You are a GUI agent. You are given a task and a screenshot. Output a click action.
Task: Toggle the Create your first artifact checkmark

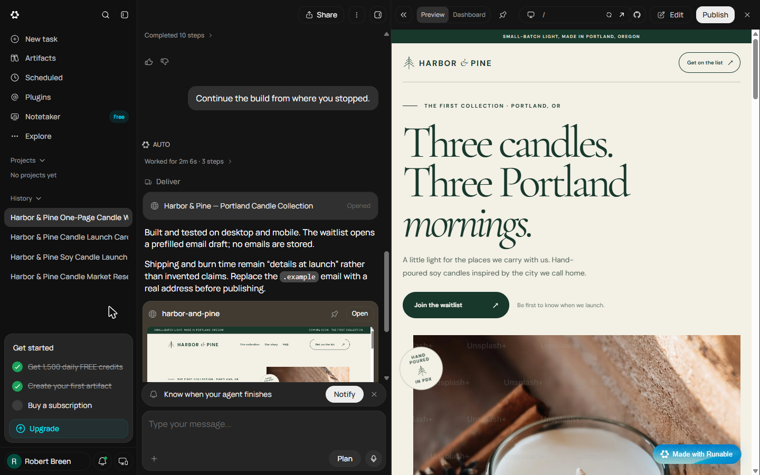click(x=17, y=386)
